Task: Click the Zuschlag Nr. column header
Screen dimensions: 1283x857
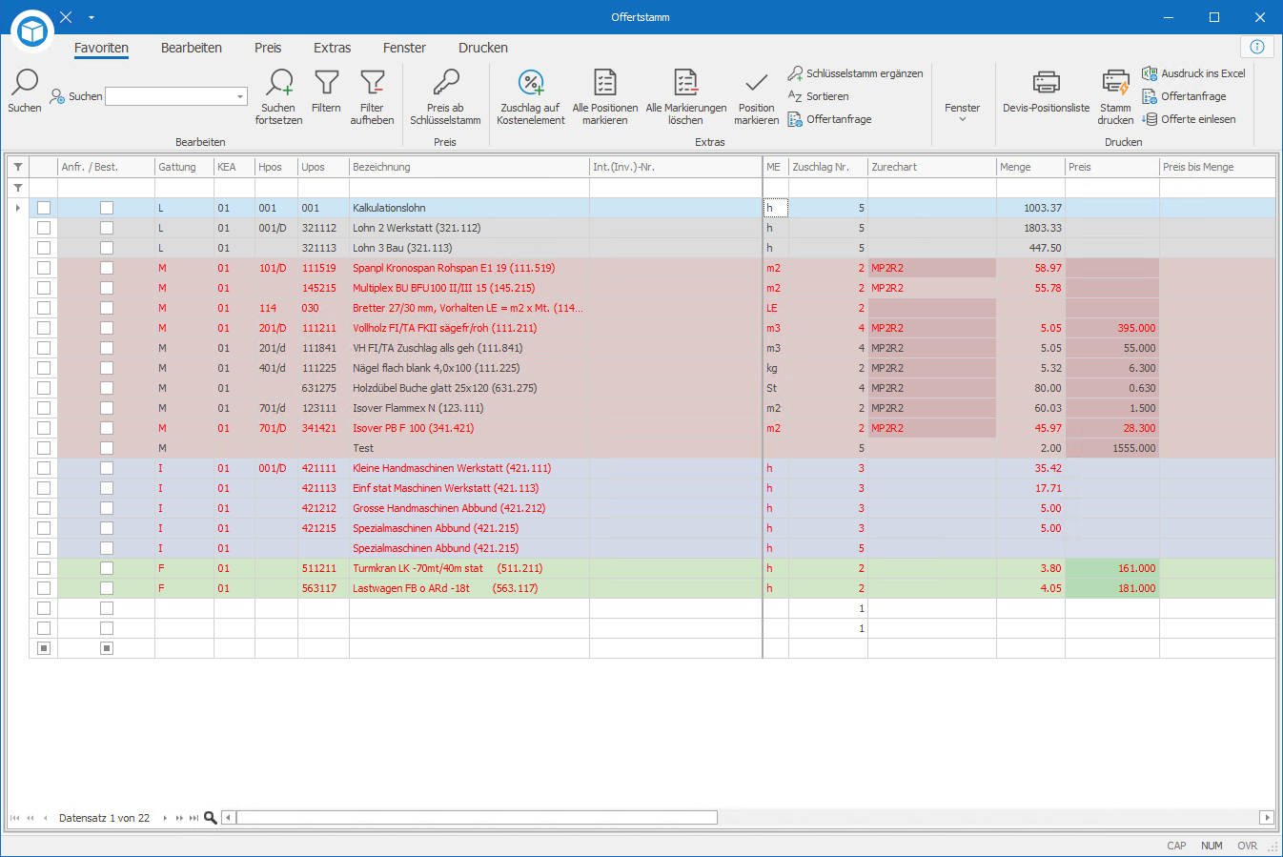Action: (x=828, y=167)
